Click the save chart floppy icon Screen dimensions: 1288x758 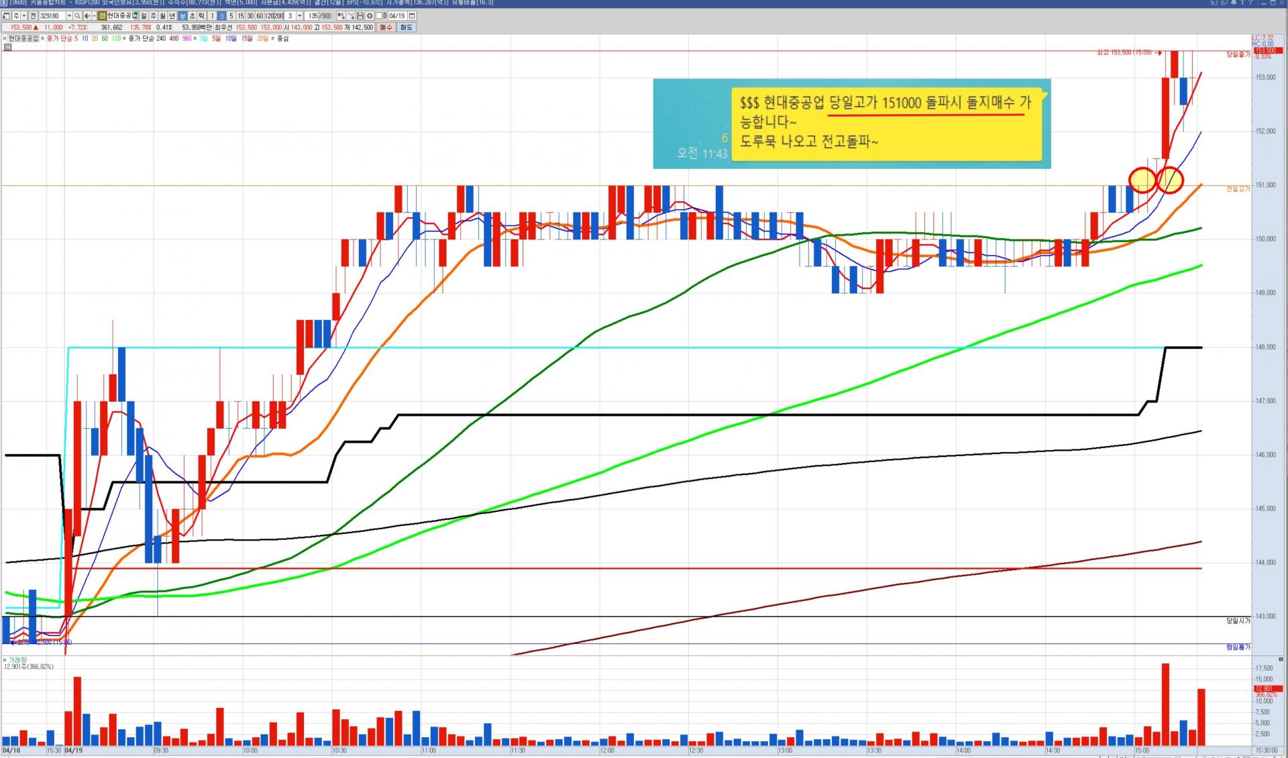360,16
